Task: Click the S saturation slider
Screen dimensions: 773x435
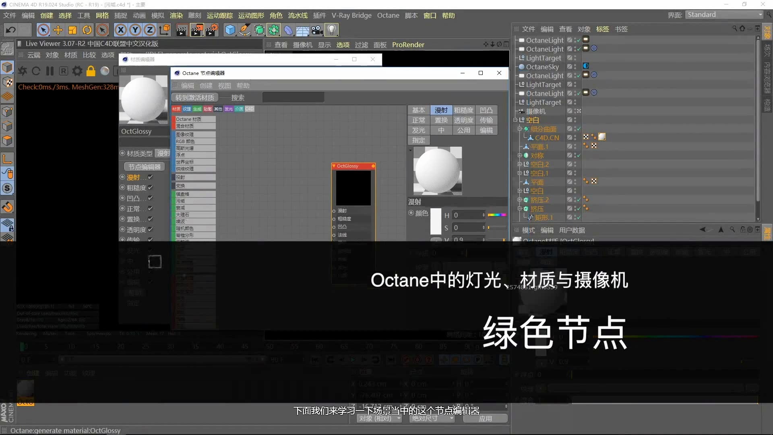Action: pyautogui.click(x=497, y=228)
